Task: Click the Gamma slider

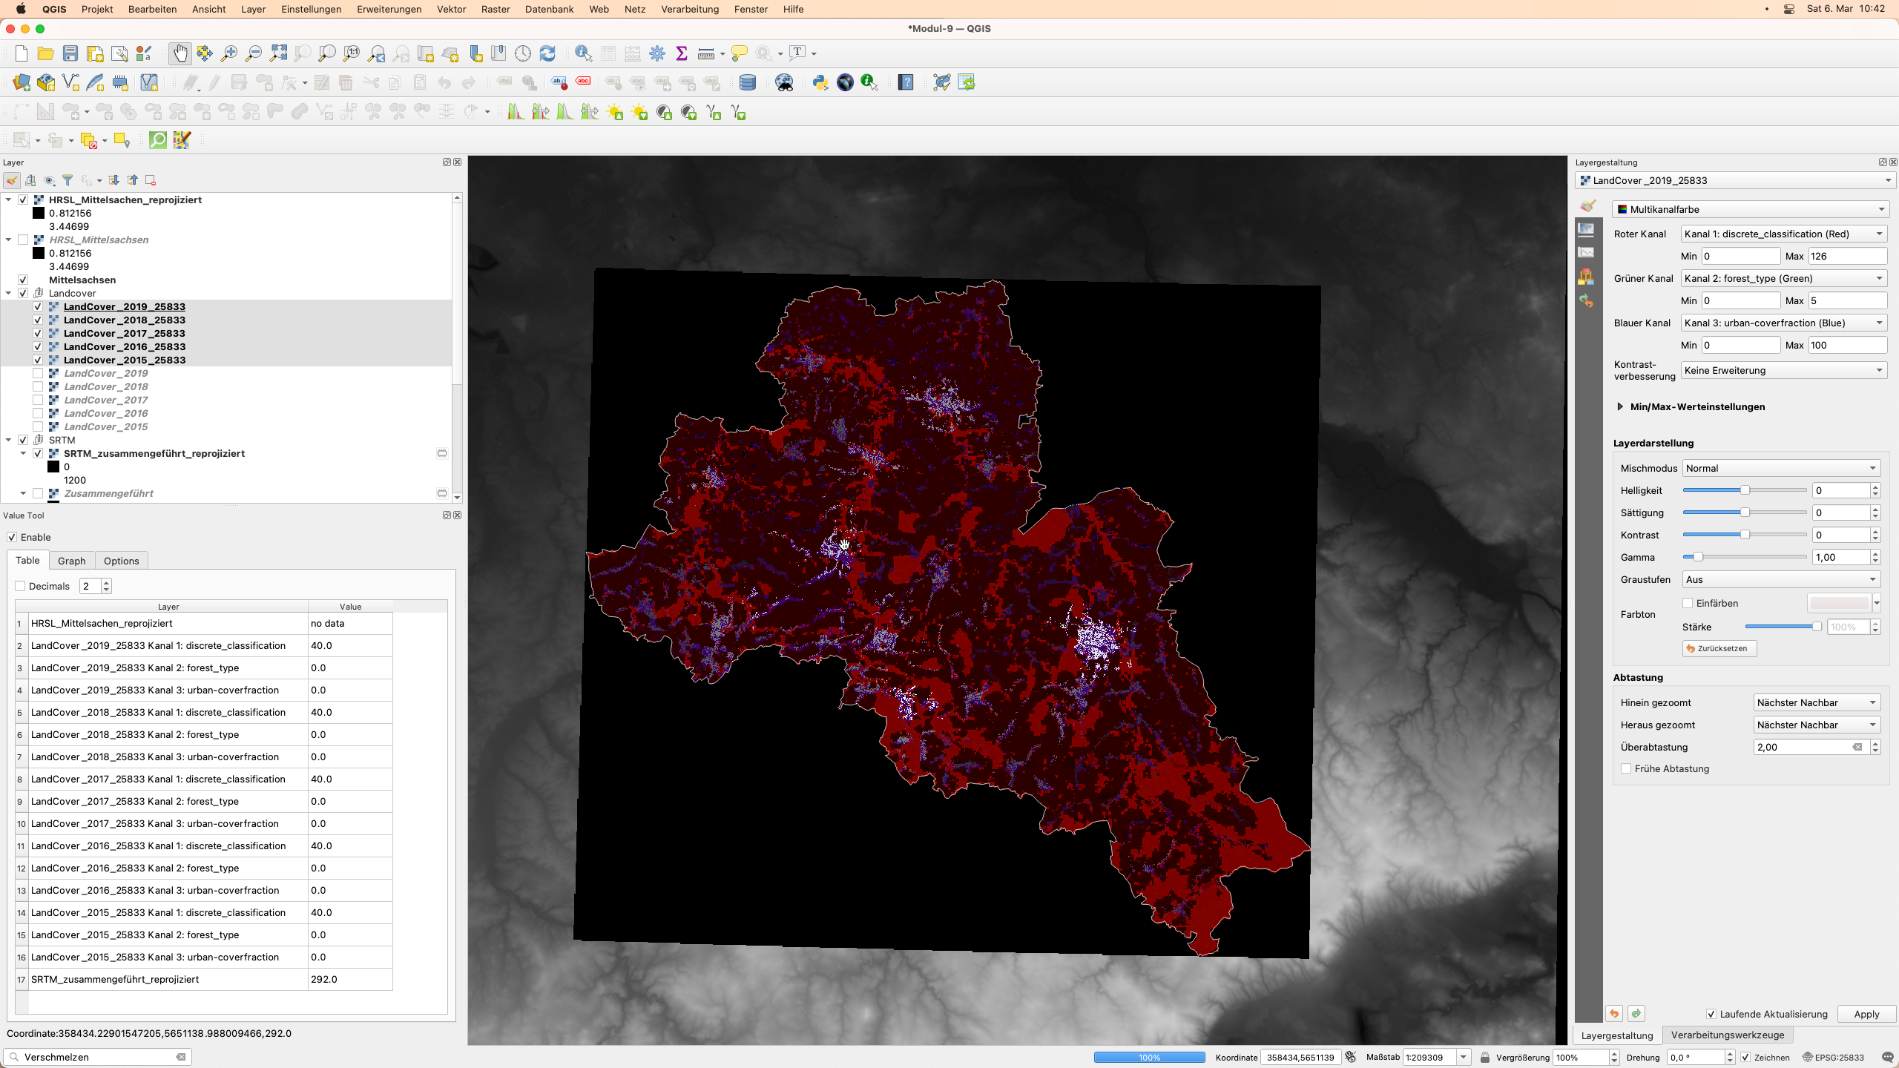Action: [1744, 557]
